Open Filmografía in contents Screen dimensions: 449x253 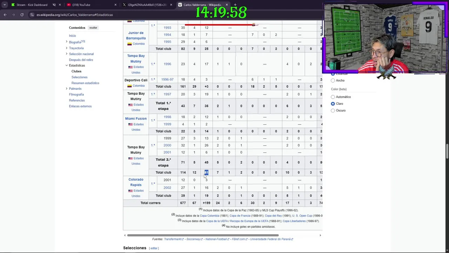(76, 95)
